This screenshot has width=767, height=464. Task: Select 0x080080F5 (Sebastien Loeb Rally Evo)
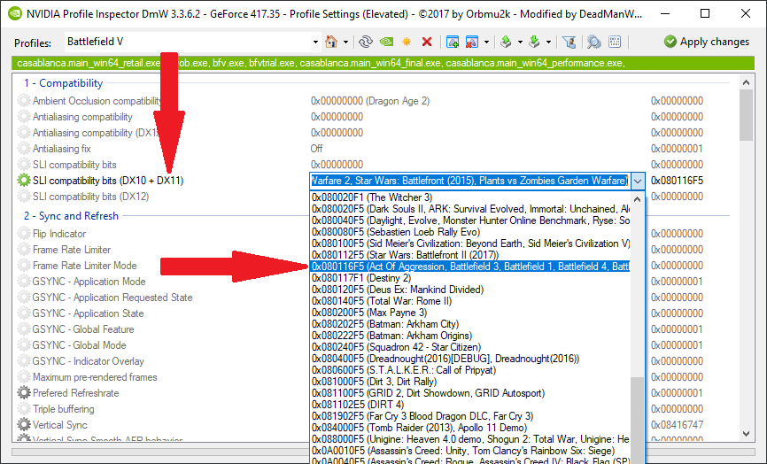pyautogui.click(x=470, y=232)
